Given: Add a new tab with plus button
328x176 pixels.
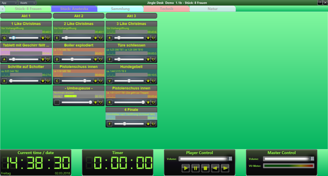Looking at the screenshot, I should point(3,9).
